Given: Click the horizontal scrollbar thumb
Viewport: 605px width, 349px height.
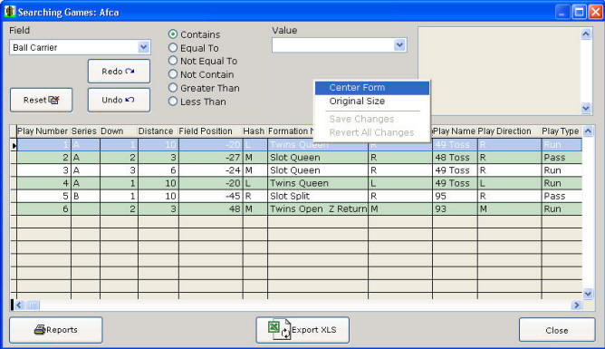Looking at the screenshot, I should [33, 305].
